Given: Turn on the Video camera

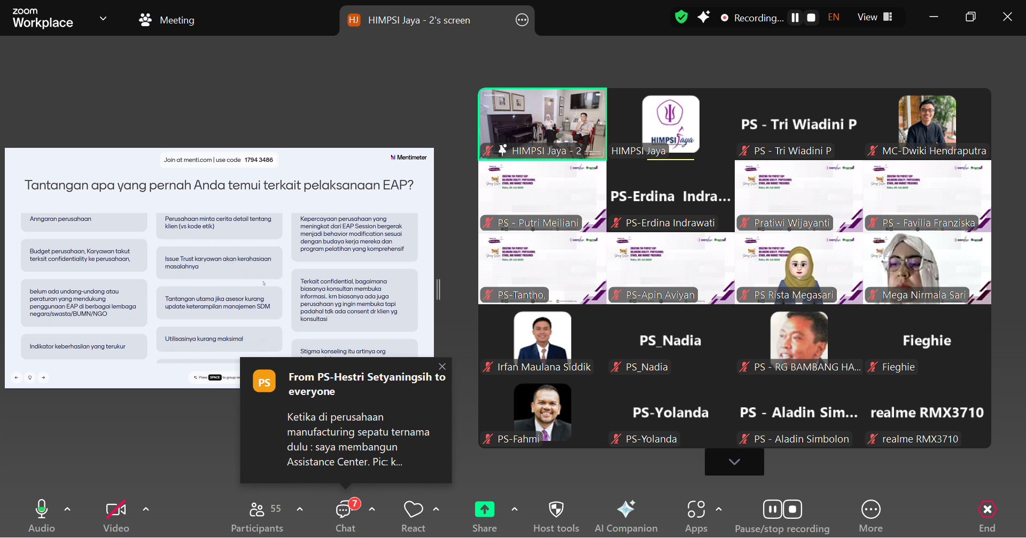Looking at the screenshot, I should pos(116,516).
